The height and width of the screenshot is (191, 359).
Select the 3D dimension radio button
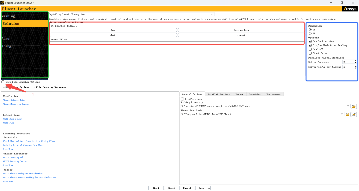[x=310, y=34]
